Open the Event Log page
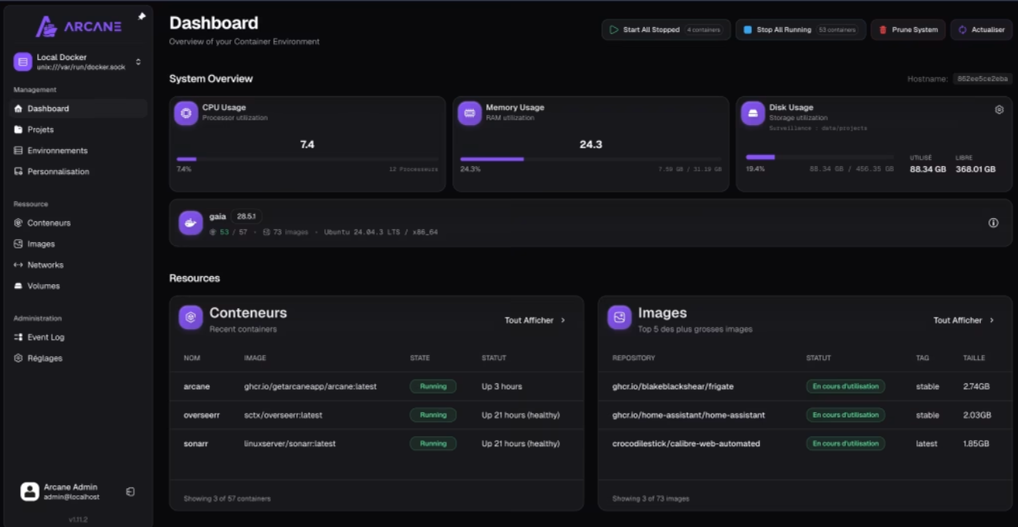1018x527 pixels. point(46,338)
